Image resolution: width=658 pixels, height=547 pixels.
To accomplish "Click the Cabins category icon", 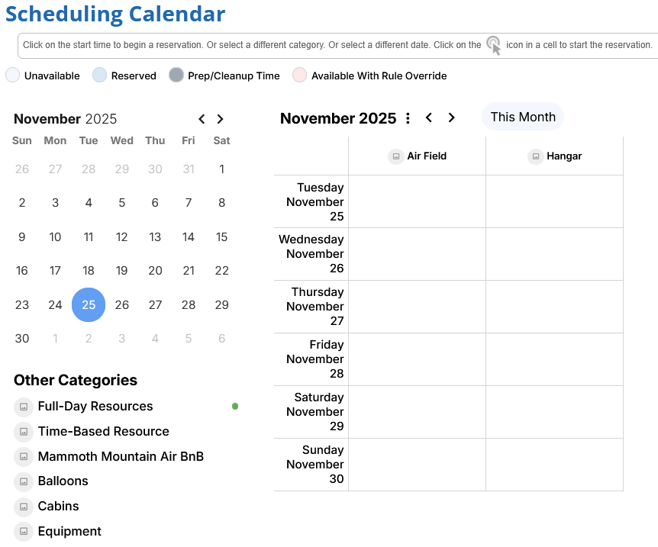I will tap(24, 507).
